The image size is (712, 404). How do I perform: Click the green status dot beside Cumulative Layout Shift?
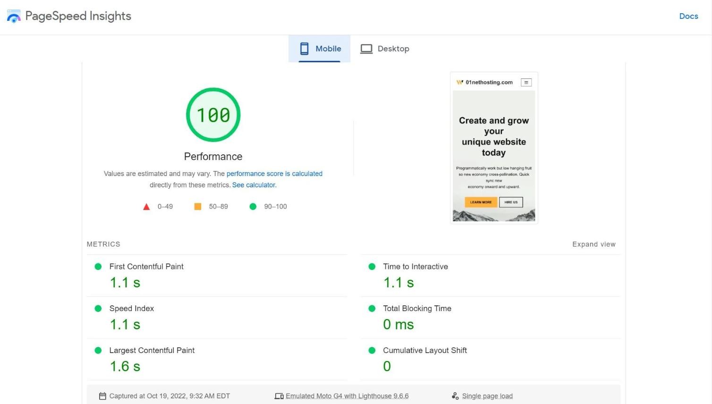pos(372,351)
